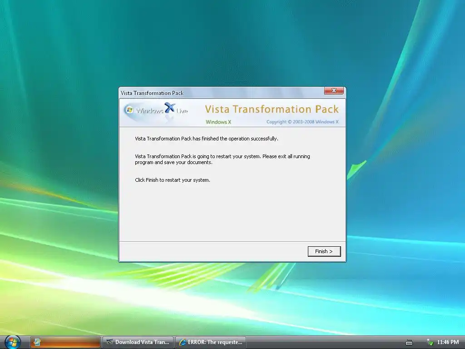This screenshot has width=465, height=349.
Task: Click Finish to restart the system
Action: (x=324, y=251)
